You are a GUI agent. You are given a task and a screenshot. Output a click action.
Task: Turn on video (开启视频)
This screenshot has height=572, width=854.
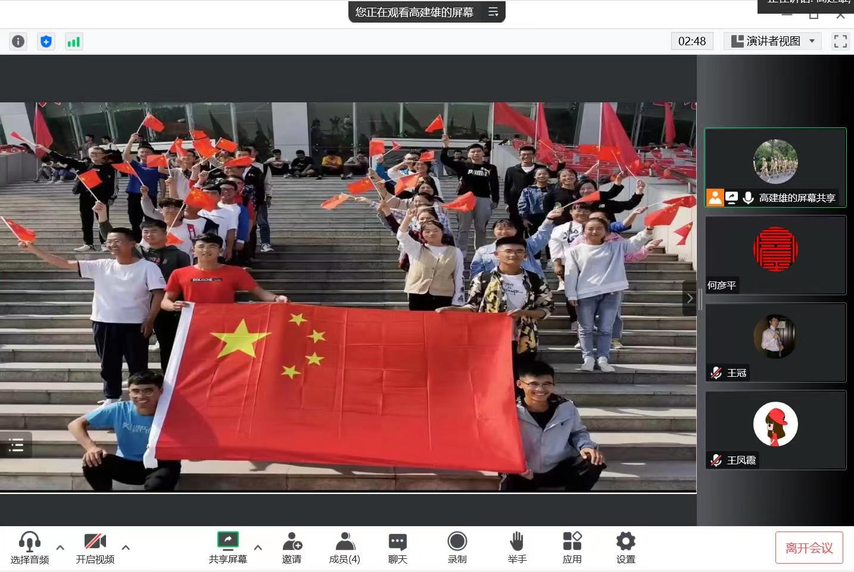[x=95, y=548]
